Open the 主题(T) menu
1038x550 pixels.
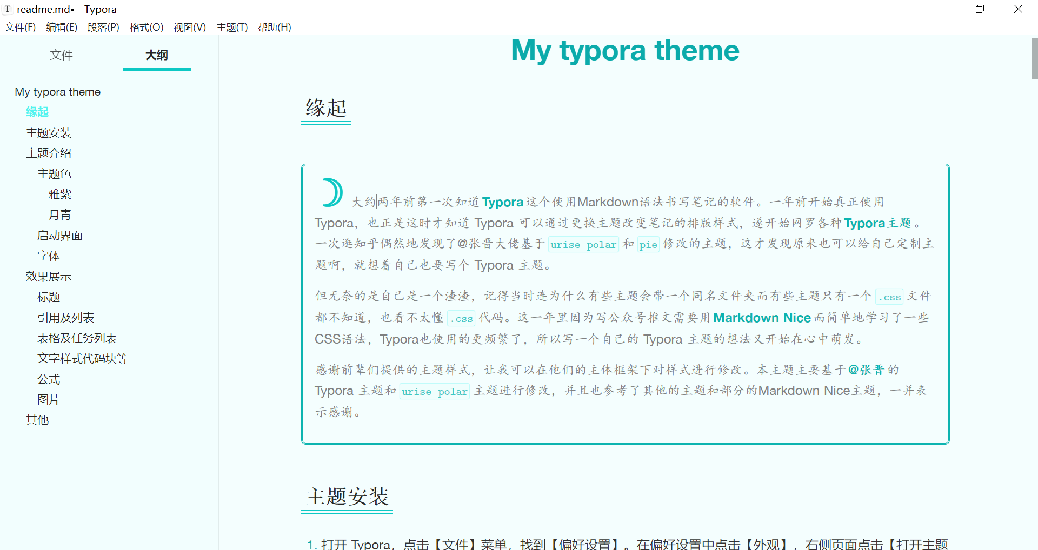tap(232, 27)
